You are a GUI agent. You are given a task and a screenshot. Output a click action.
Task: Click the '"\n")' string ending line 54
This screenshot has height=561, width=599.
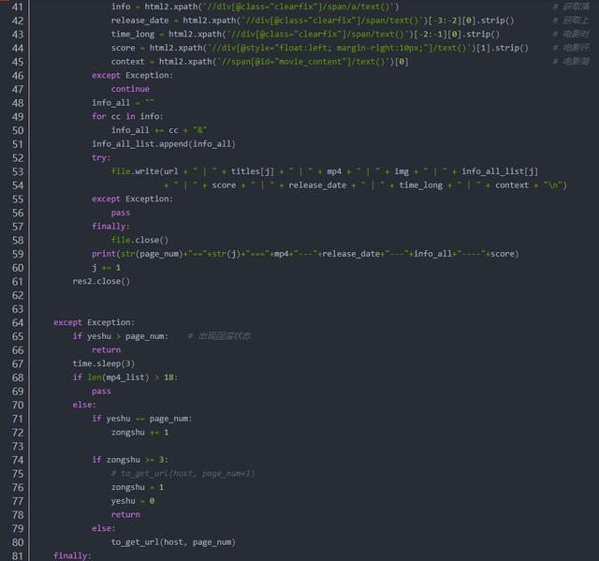(555, 185)
